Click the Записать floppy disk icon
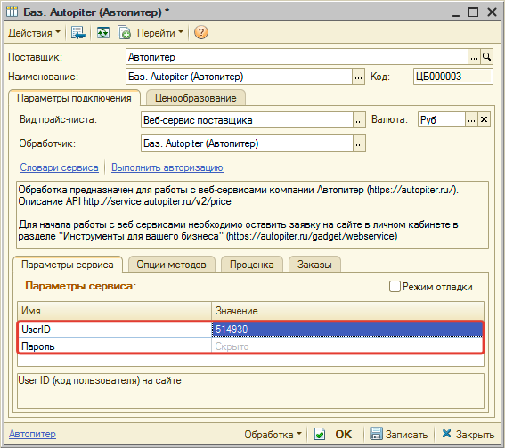This screenshot has height=448, width=505. pyautogui.click(x=376, y=434)
